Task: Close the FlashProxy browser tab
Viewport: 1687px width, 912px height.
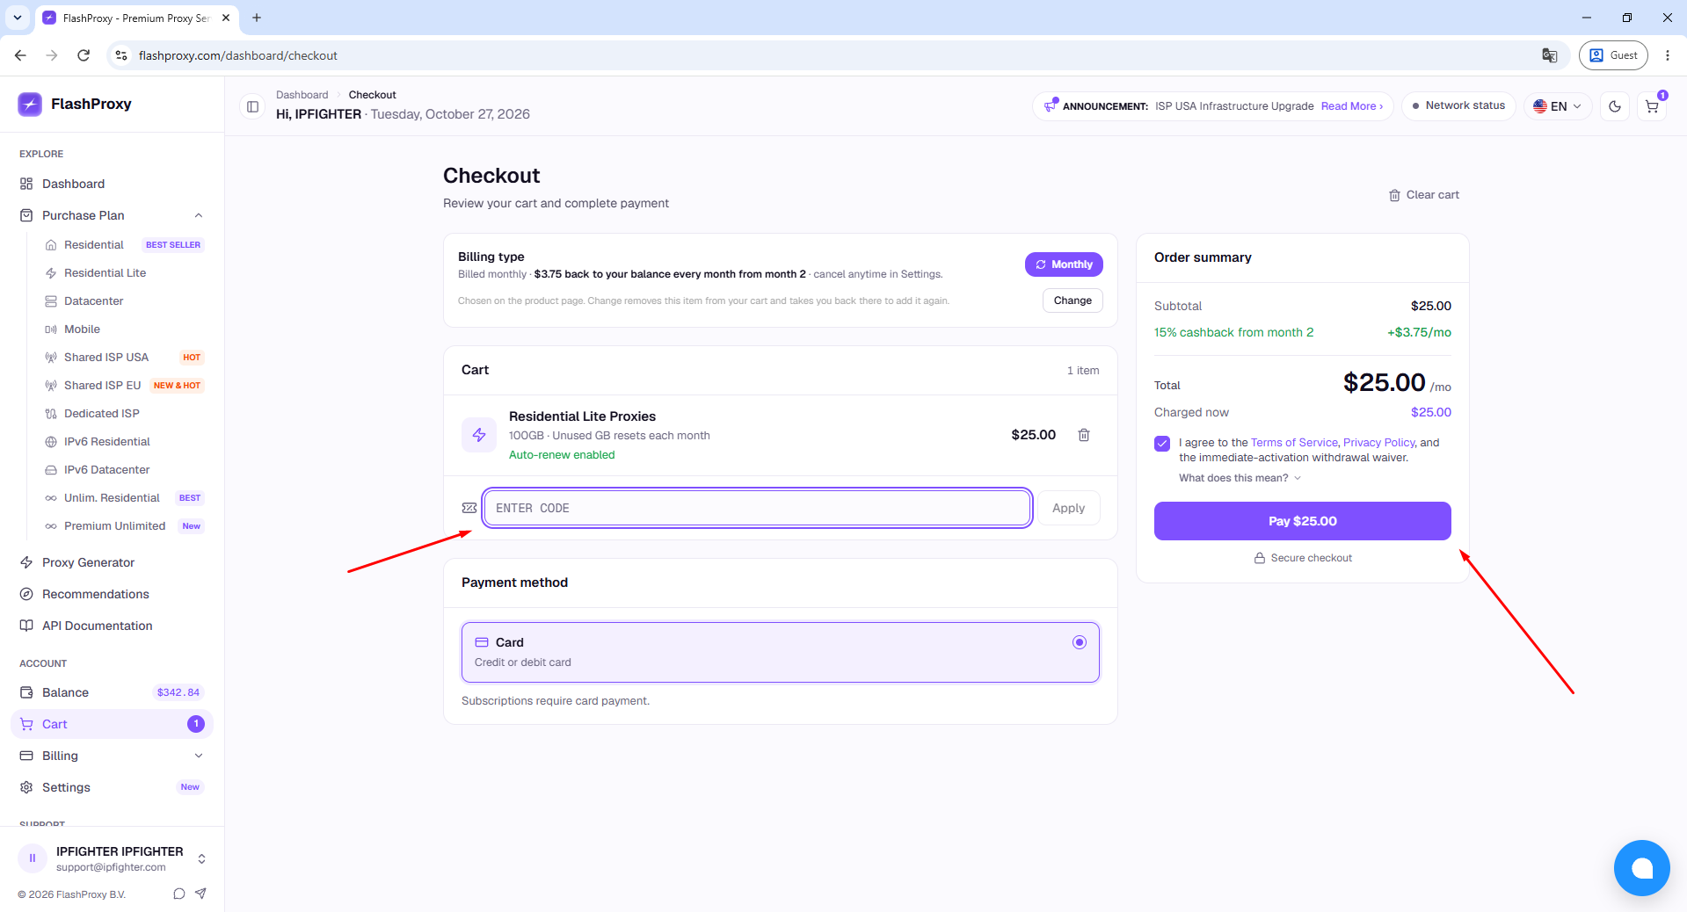Action: tap(226, 18)
